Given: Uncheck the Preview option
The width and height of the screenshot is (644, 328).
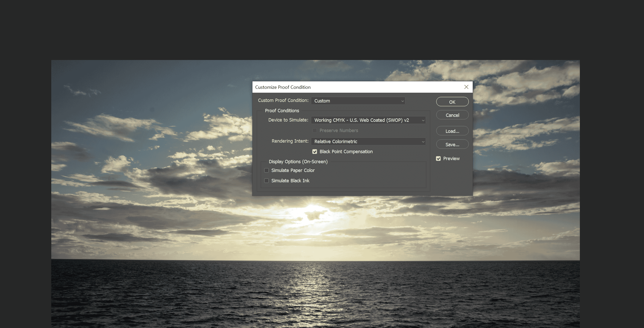Looking at the screenshot, I should [x=438, y=158].
